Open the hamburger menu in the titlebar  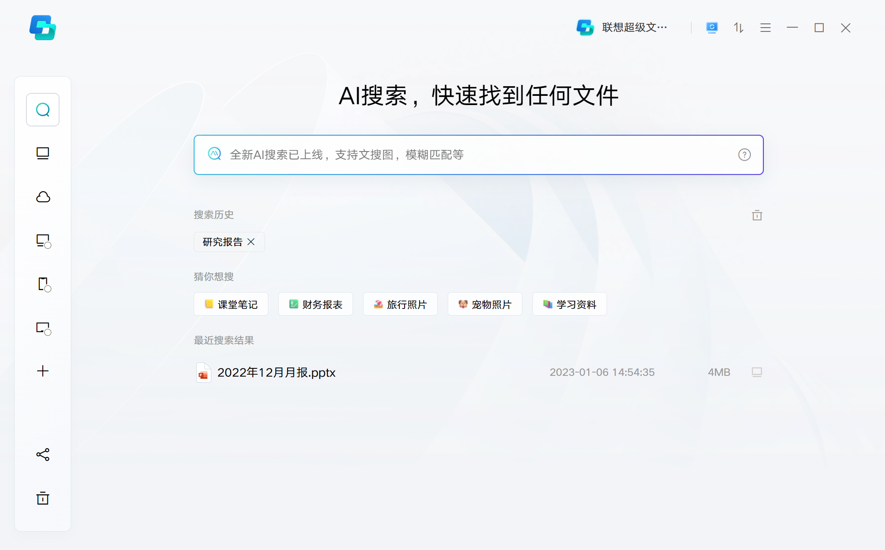coord(765,27)
